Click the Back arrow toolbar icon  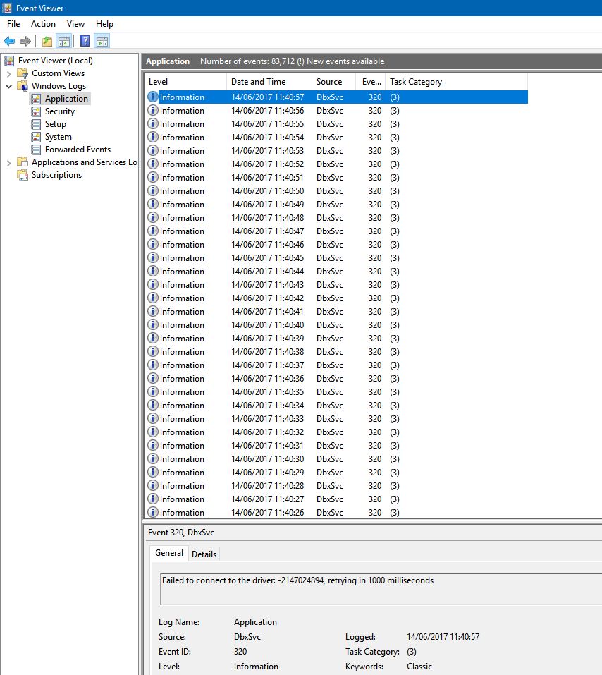click(9, 41)
